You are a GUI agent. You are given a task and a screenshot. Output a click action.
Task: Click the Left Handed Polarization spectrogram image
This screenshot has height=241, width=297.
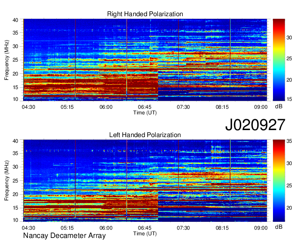click(145, 181)
